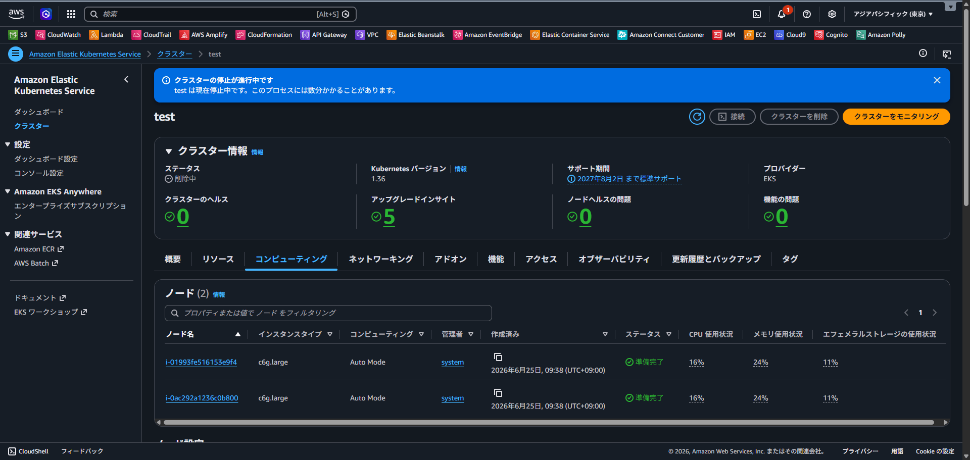Open コンピューティング column filter dropdown

point(421,334)
